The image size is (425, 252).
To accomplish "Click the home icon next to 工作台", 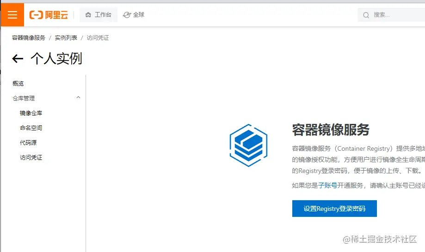I will 88,15.
